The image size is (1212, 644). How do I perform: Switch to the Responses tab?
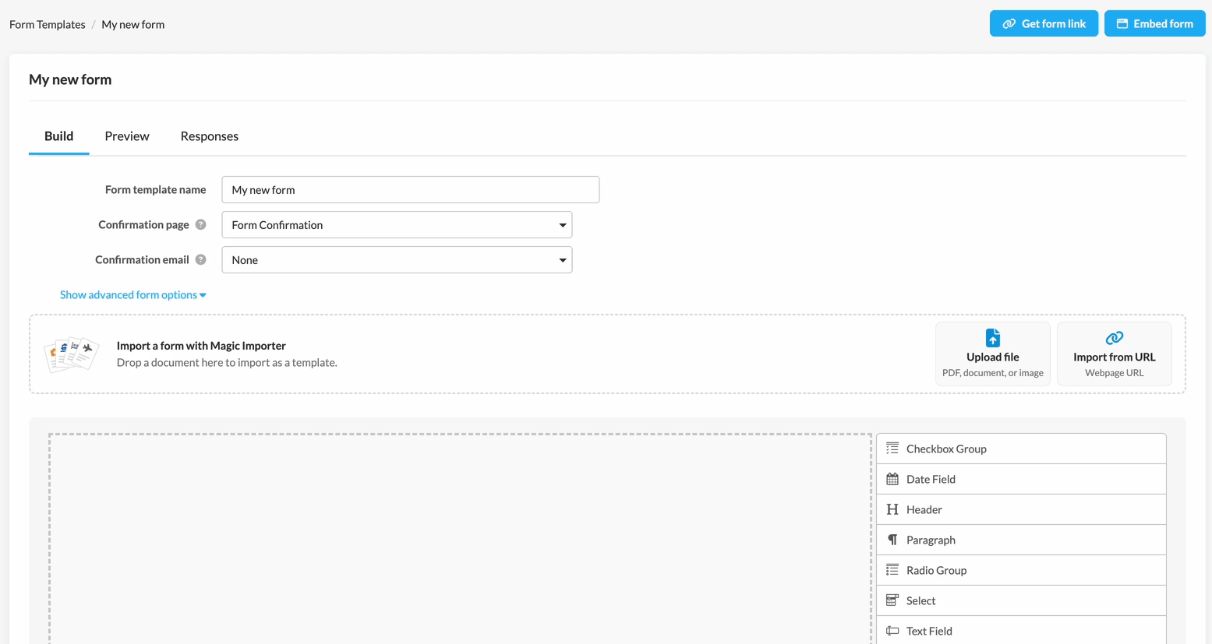(x=209, y=136)
